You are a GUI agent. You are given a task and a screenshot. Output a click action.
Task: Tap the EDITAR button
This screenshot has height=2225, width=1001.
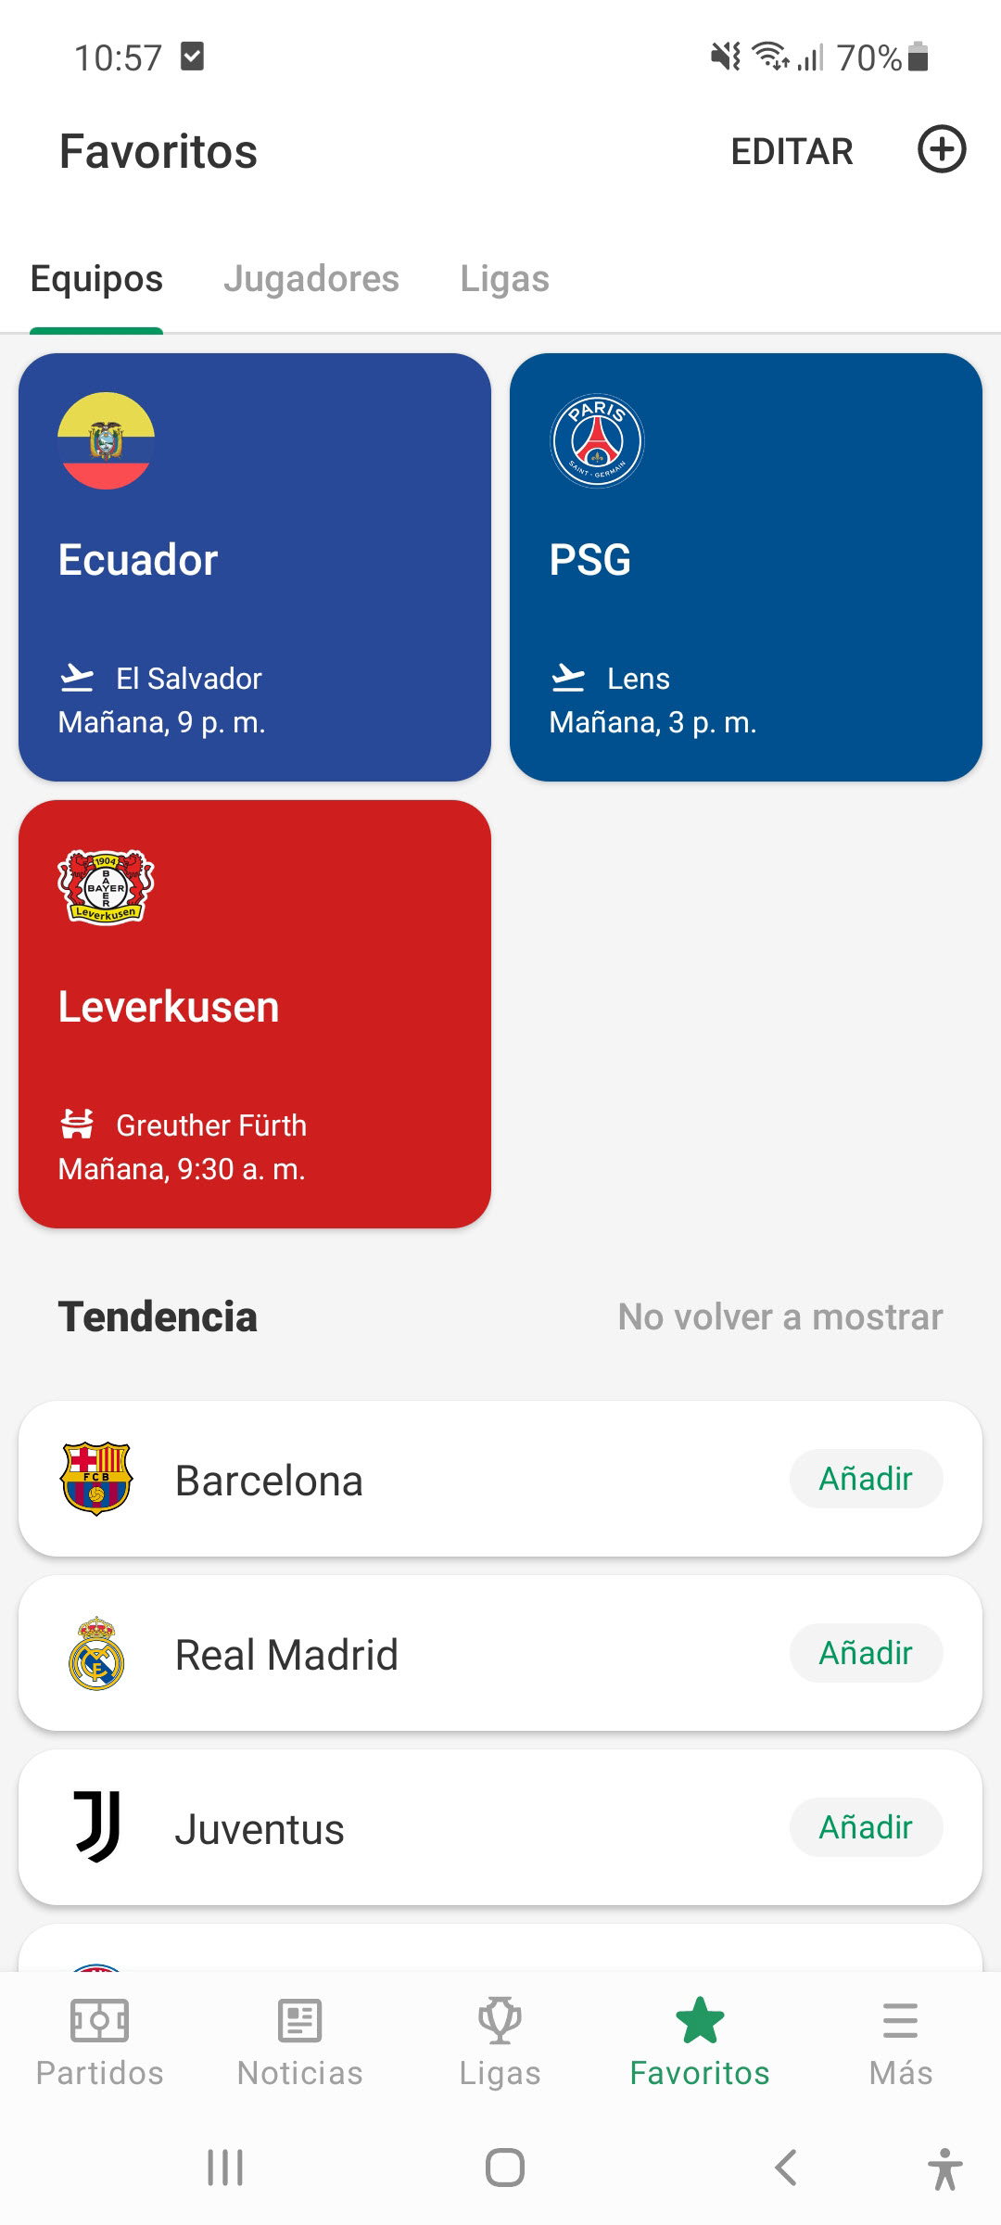tap(792, 151)
